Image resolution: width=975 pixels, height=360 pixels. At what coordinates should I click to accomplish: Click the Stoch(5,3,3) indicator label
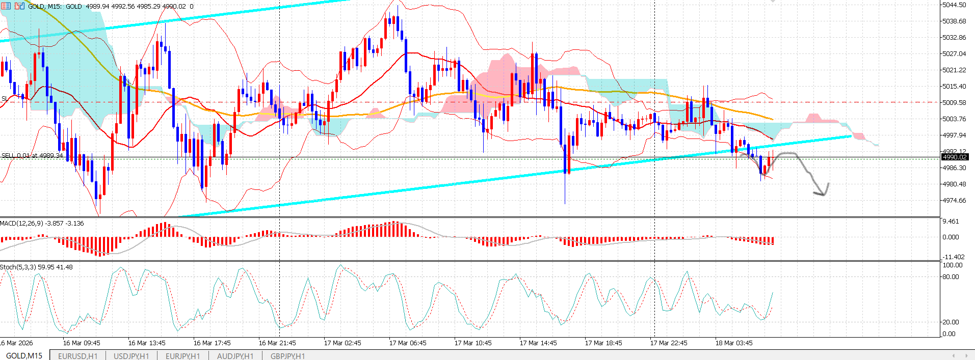(36, 267)
